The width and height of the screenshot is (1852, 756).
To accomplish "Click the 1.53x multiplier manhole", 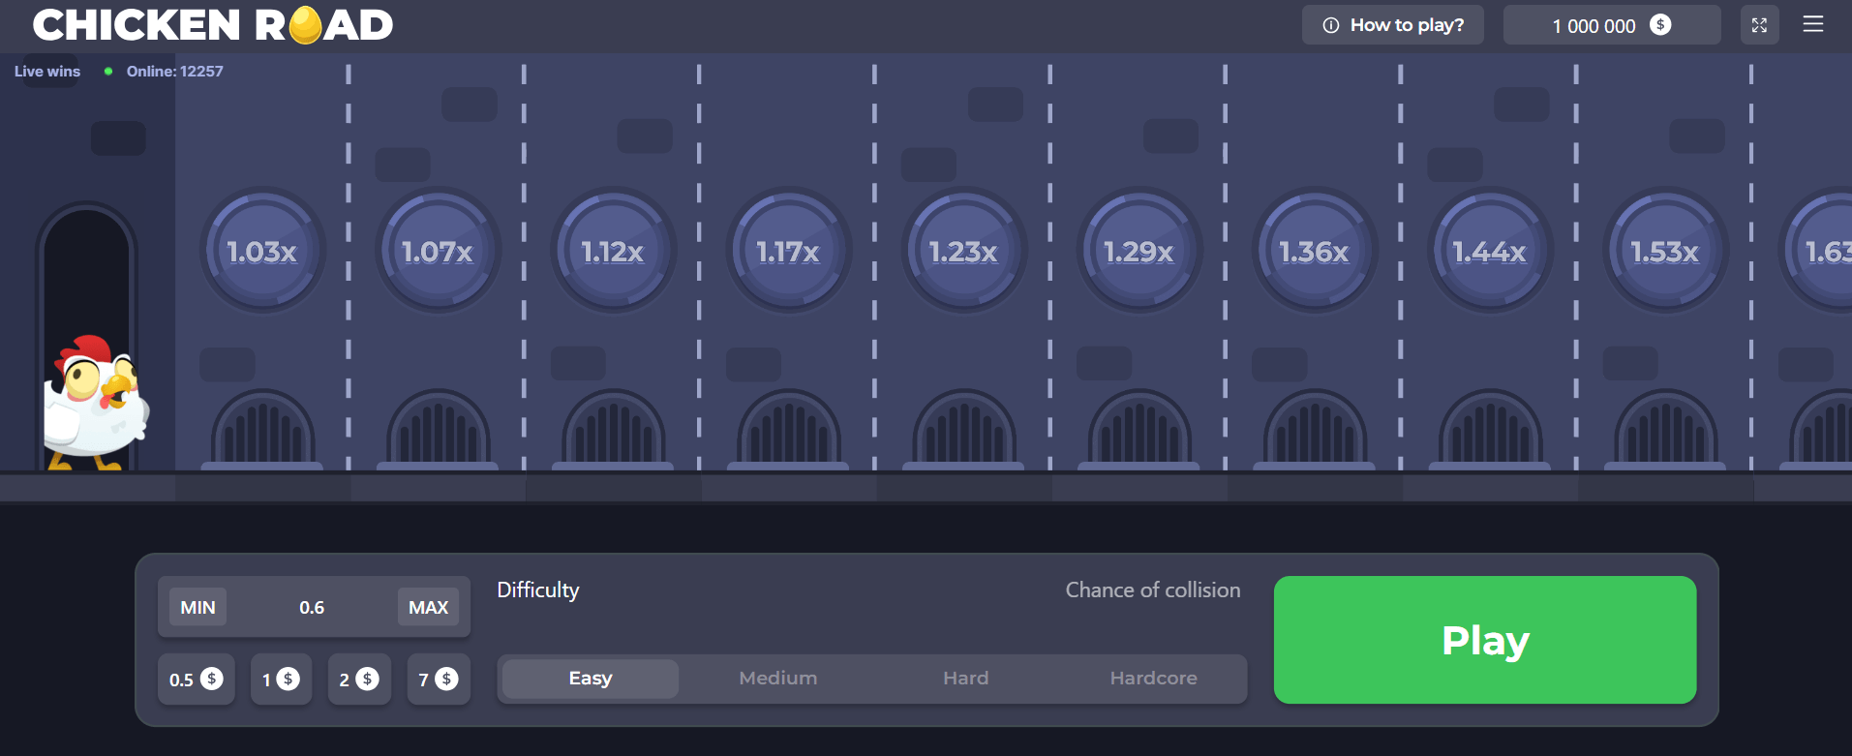I will tap(1664, 252).
